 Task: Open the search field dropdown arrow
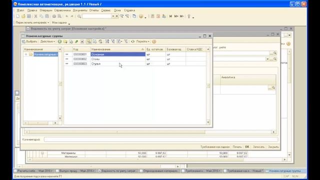pyautogui.click(x=113, y=16)
